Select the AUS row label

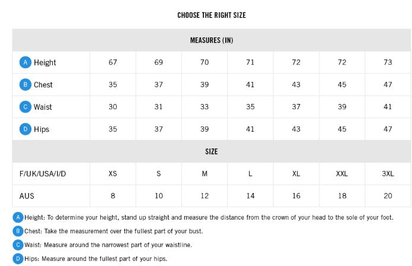[27, 195]
